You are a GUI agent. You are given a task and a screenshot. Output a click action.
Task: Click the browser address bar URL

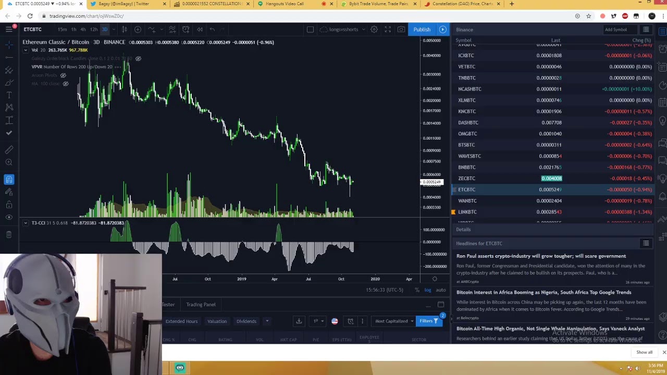pos(87,16)
